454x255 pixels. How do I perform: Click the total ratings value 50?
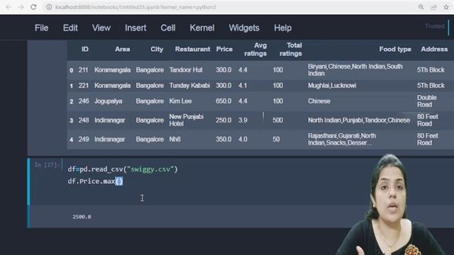(x=276, y=140)
